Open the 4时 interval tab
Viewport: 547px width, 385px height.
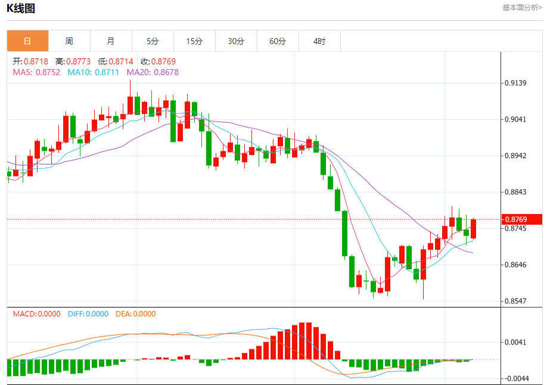pyautogui.click(x=319, y=41)
